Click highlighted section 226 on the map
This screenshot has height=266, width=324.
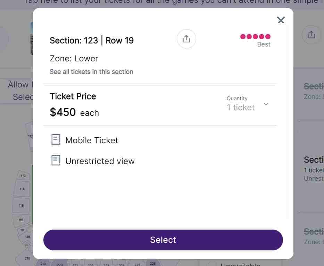pos(153,264)
